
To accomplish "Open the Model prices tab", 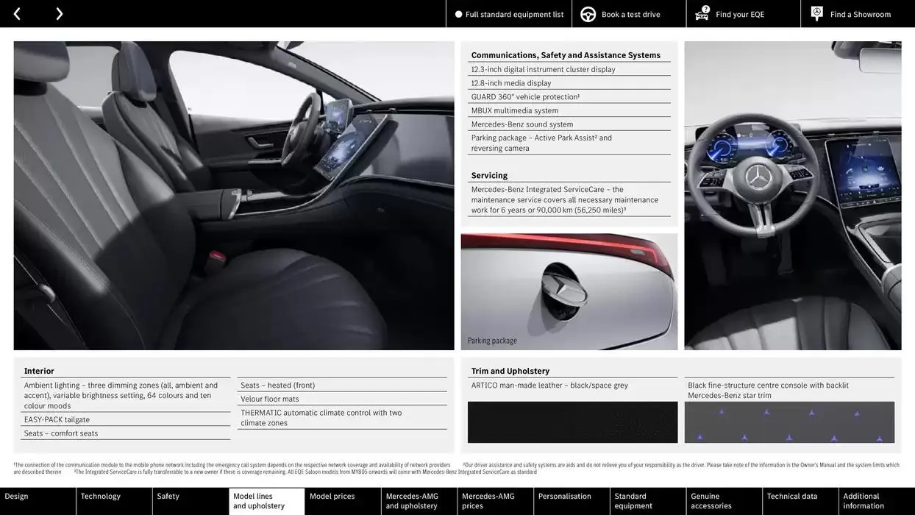I will [343, 501].
